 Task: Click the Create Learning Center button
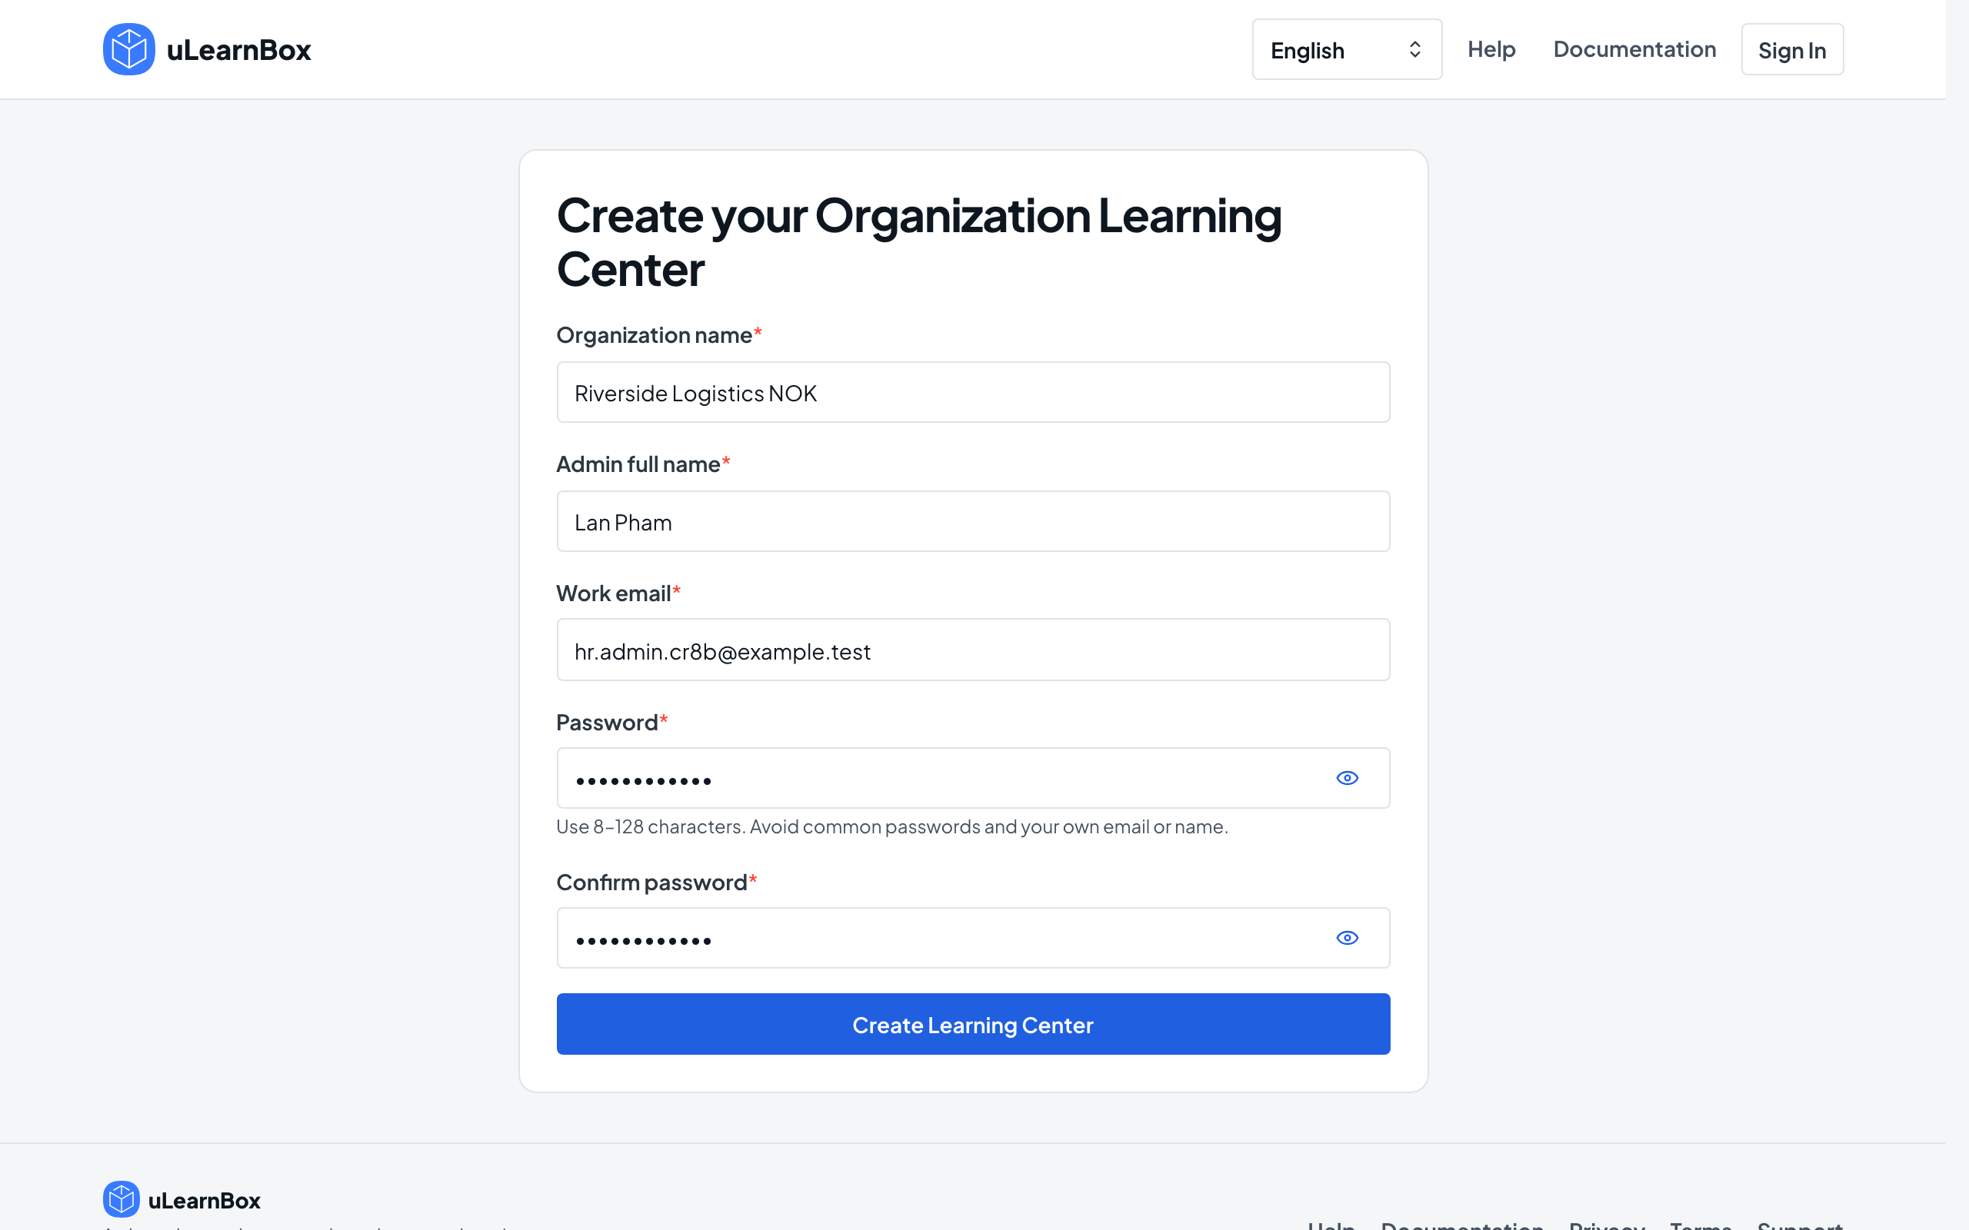[973, 1024]
